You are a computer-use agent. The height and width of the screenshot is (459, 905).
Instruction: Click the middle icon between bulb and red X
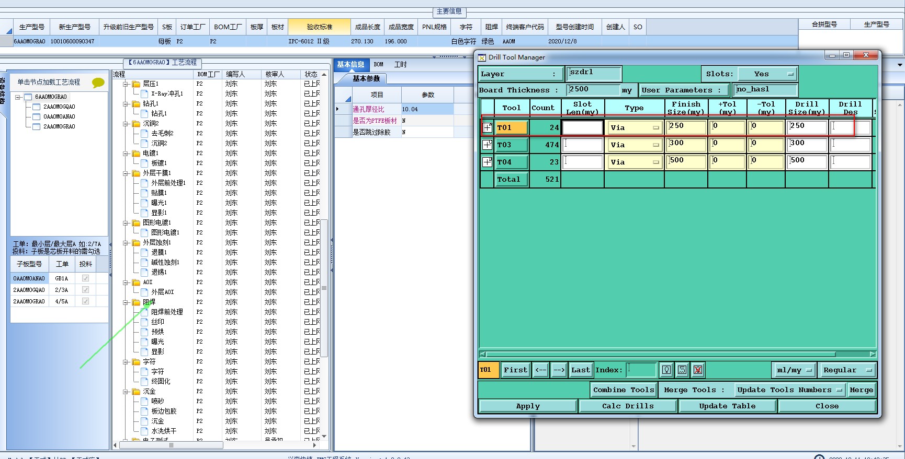682,370
